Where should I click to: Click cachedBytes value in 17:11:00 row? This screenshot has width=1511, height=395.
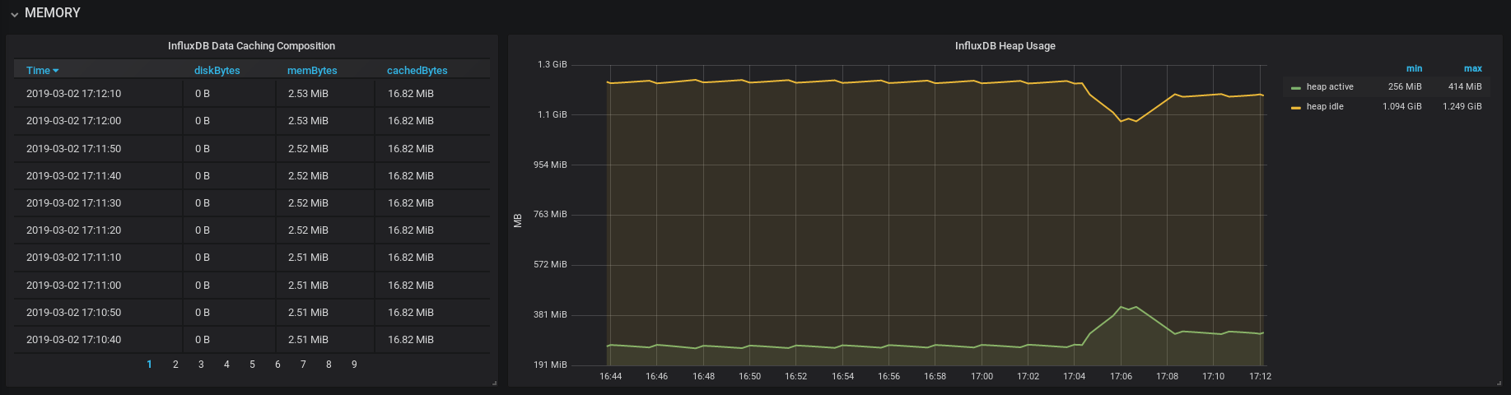click(411, 286)
